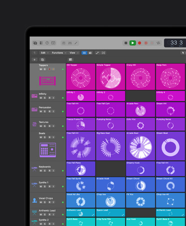Image resolution: width=186 pixels, height=226 pixels.
Task: Trigger the Dream Beat cell
Action: click(170, 146)
